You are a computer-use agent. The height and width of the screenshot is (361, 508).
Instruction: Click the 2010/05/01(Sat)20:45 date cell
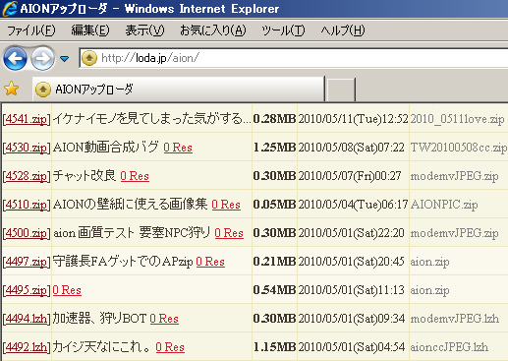[x=352, y=262]
